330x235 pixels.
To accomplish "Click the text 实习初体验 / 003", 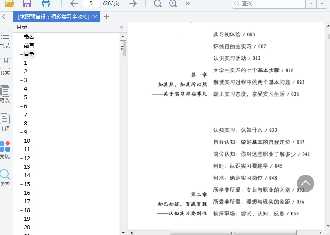I will coord(234,34).
